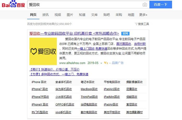The image size is (182, 120).
Task: Switch to the 知道 tab
Action: point(82,15)
